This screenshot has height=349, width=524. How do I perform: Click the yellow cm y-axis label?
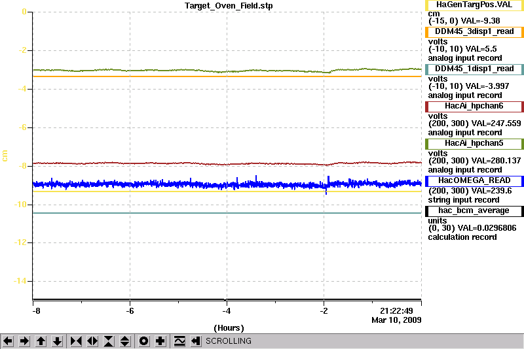click(x=5, y=156)
